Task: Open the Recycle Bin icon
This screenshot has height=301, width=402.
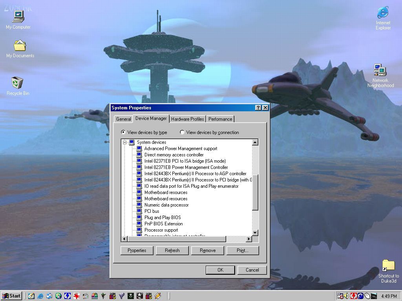Action: pyautogui.click(x=17, y=83)
